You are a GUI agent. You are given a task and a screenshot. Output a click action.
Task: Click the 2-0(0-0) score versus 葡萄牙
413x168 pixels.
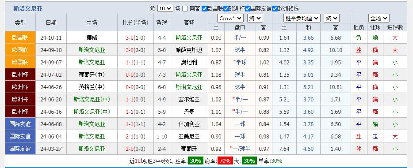point(135,149)
